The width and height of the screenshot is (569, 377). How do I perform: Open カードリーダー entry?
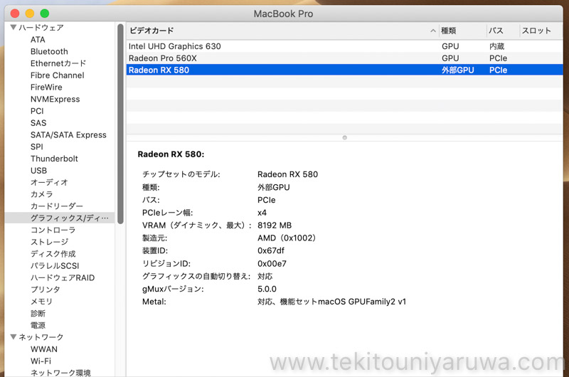click(57, 206)
